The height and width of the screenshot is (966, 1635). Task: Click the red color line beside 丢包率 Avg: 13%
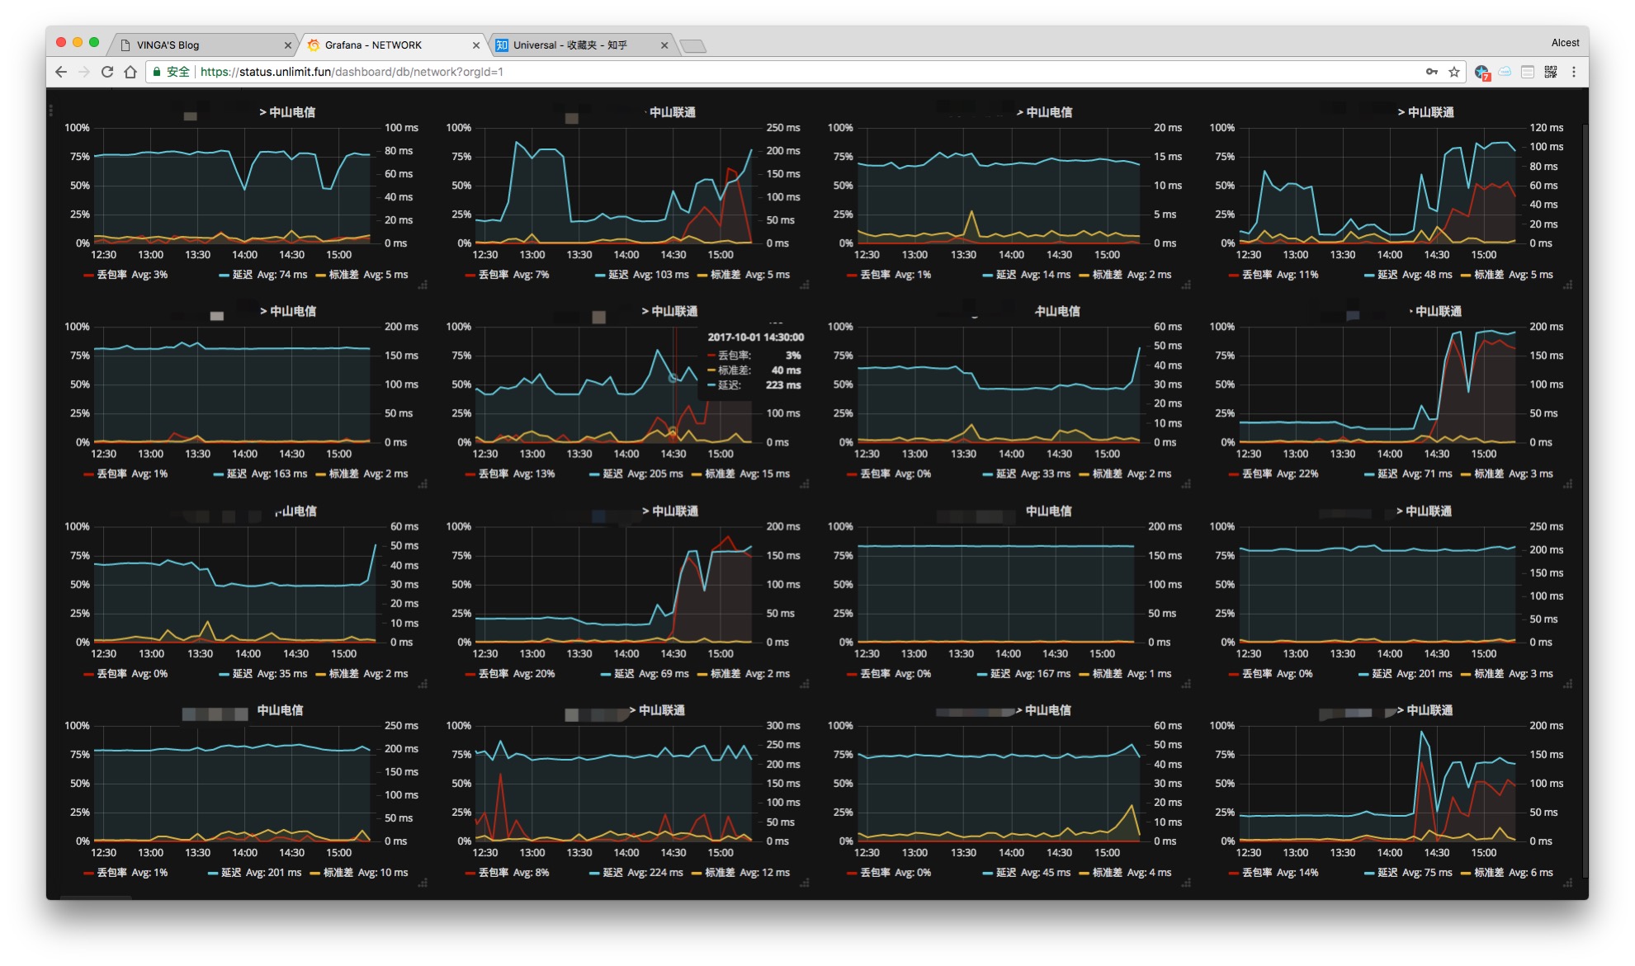(x=470, y=474)
